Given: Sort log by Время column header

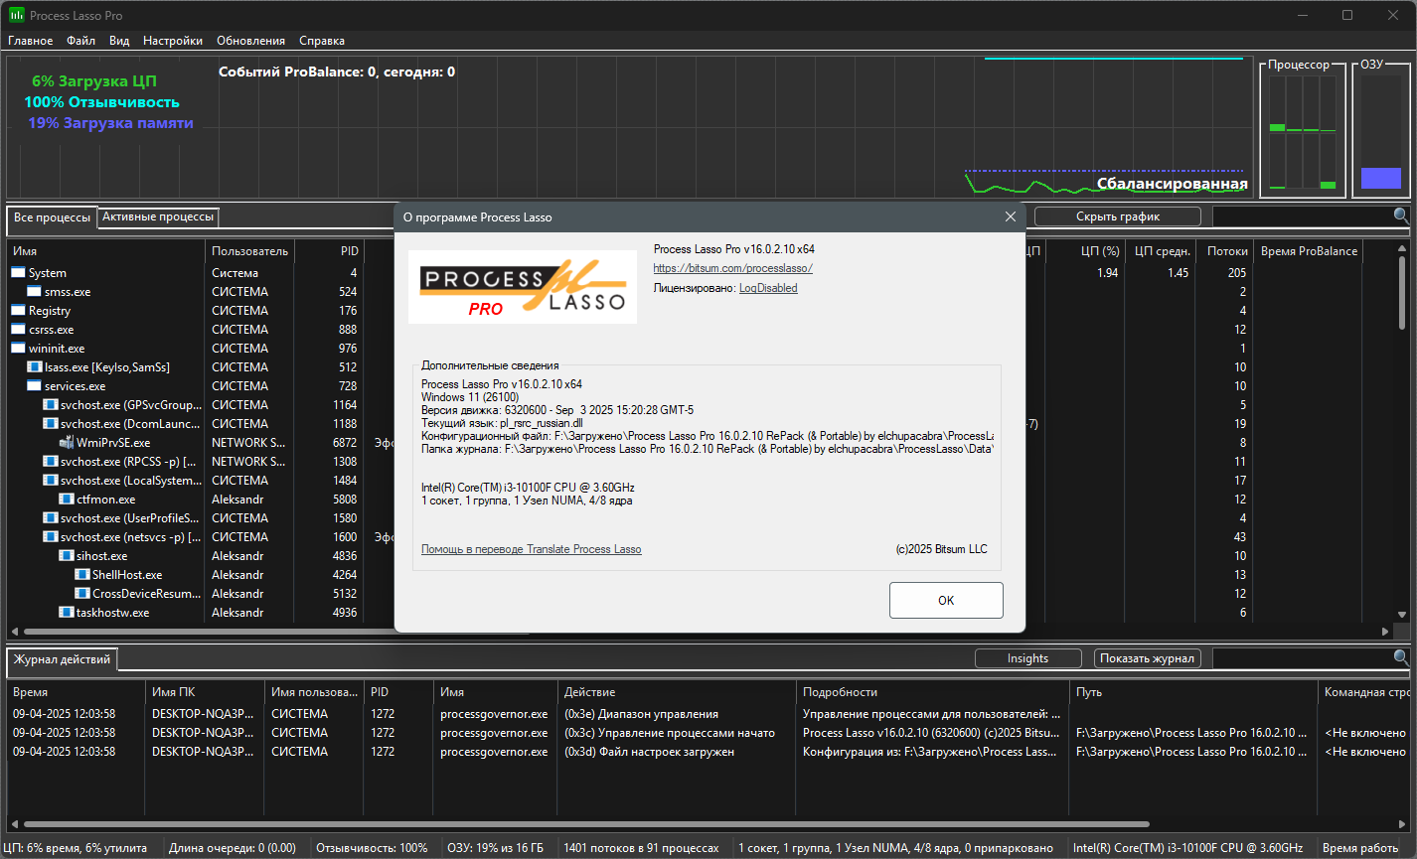Looking at the screenshot, I should [76, 692].
